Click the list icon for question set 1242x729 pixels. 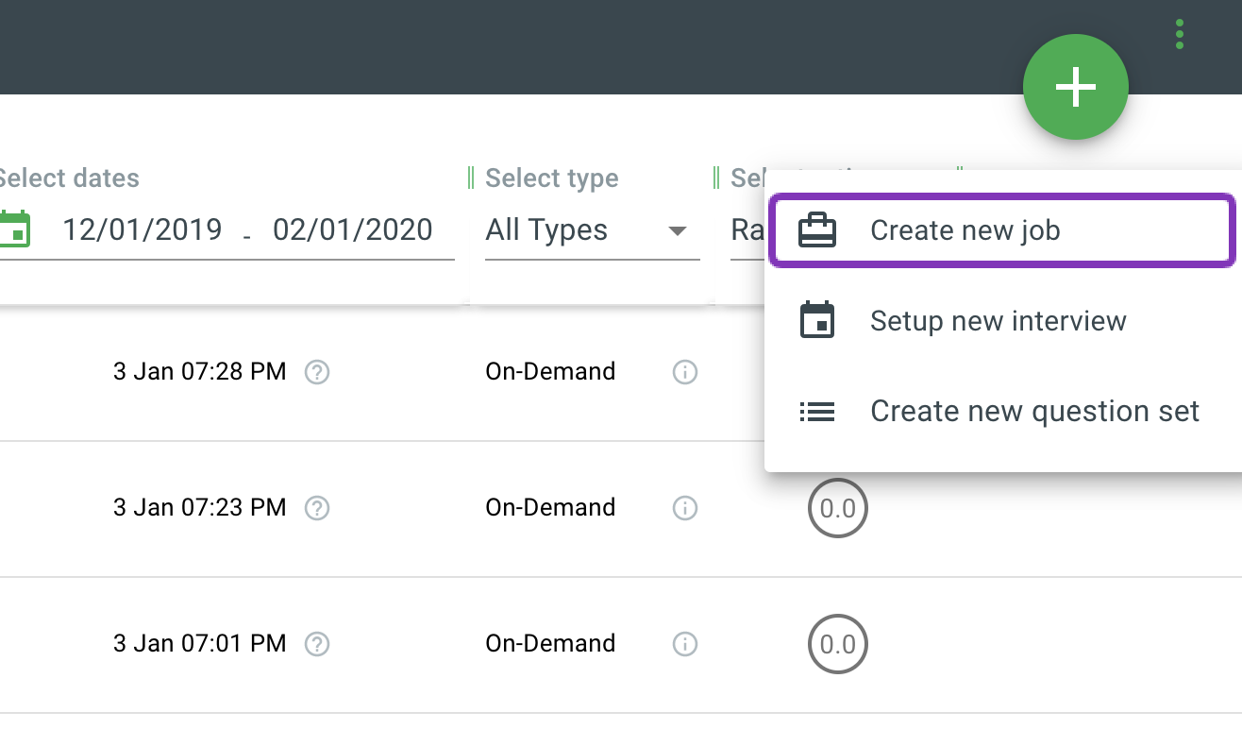(x=816, y=412)
